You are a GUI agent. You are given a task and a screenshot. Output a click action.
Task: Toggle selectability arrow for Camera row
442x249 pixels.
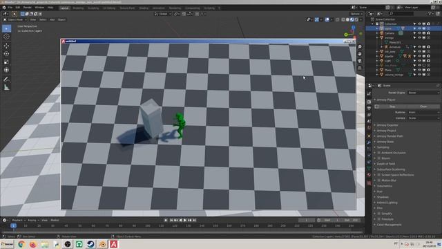point(414,33)
